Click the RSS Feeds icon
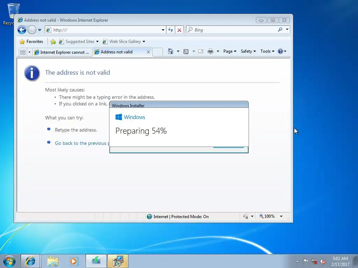 point(186,52)
